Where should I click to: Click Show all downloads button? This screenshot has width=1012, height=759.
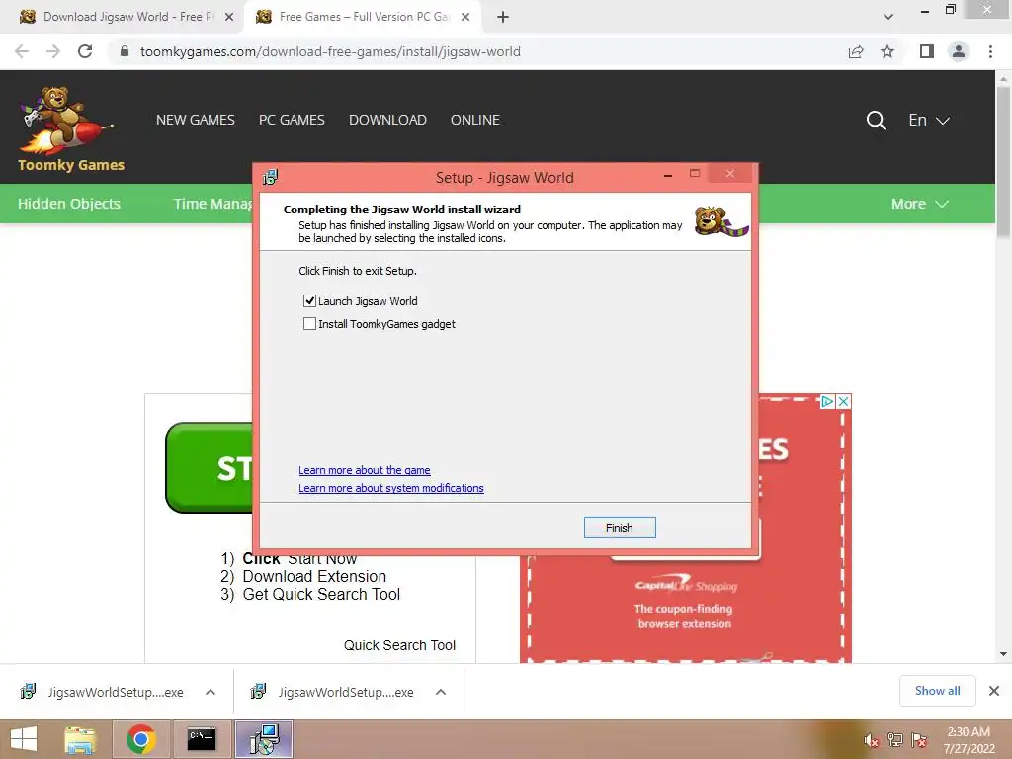(937, 691)
